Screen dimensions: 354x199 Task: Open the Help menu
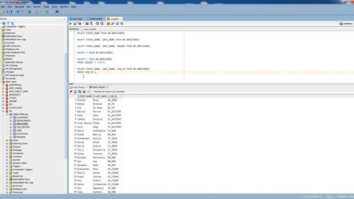click(74, 7)
